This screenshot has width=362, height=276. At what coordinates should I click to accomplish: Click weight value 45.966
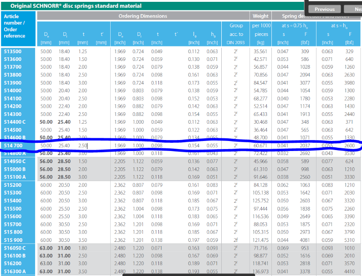point(260,161)
